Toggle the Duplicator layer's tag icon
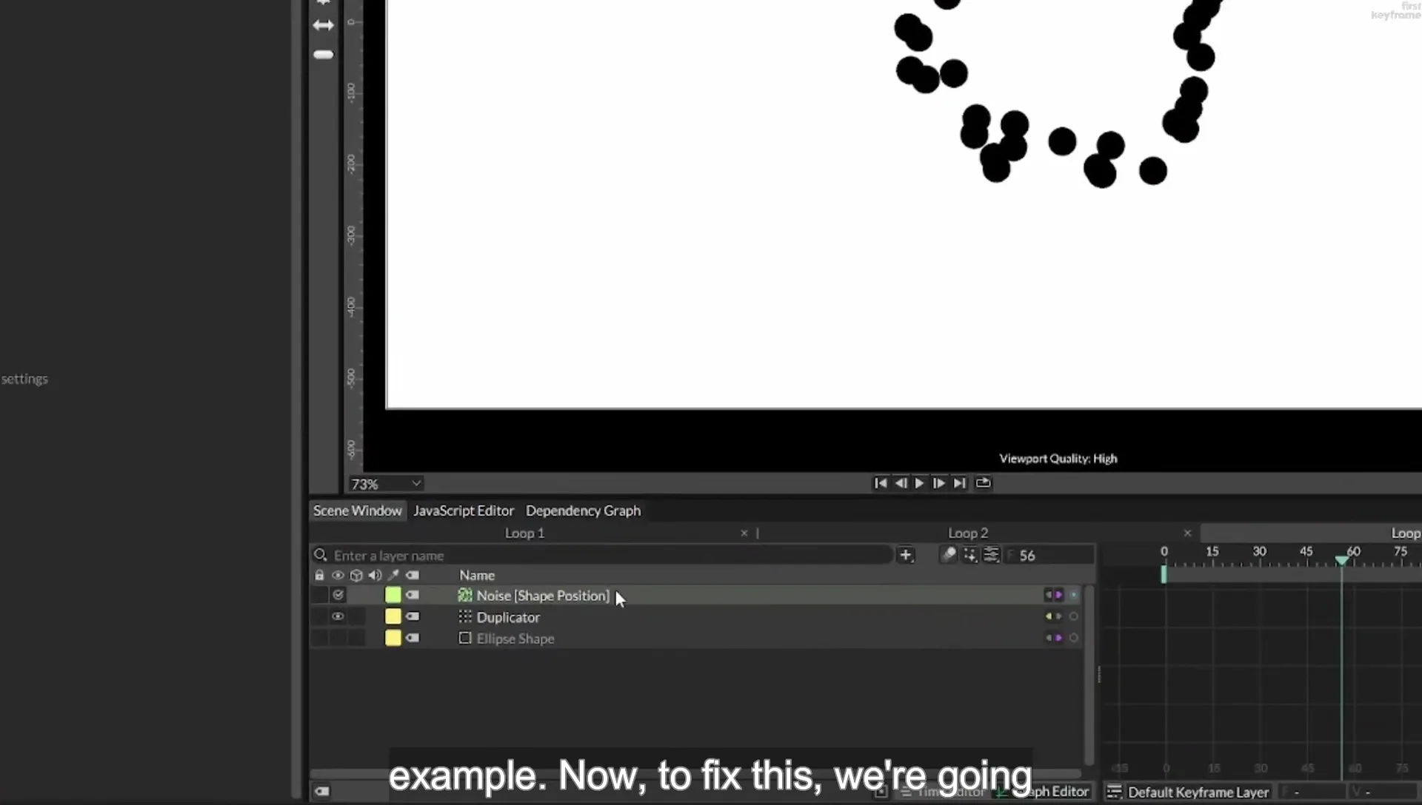 point(413,616)
